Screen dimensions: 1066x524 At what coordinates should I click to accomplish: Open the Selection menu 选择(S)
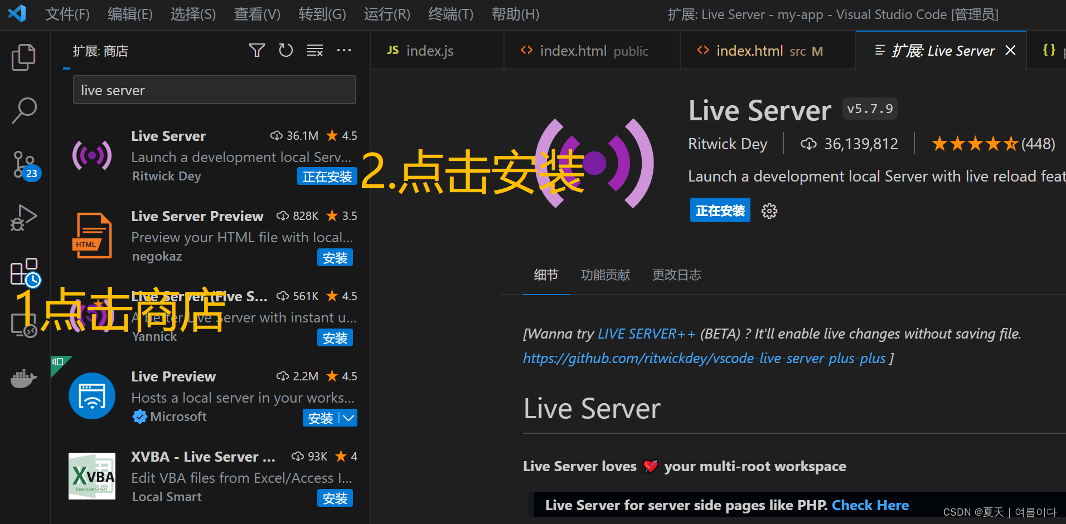point(193,14)
